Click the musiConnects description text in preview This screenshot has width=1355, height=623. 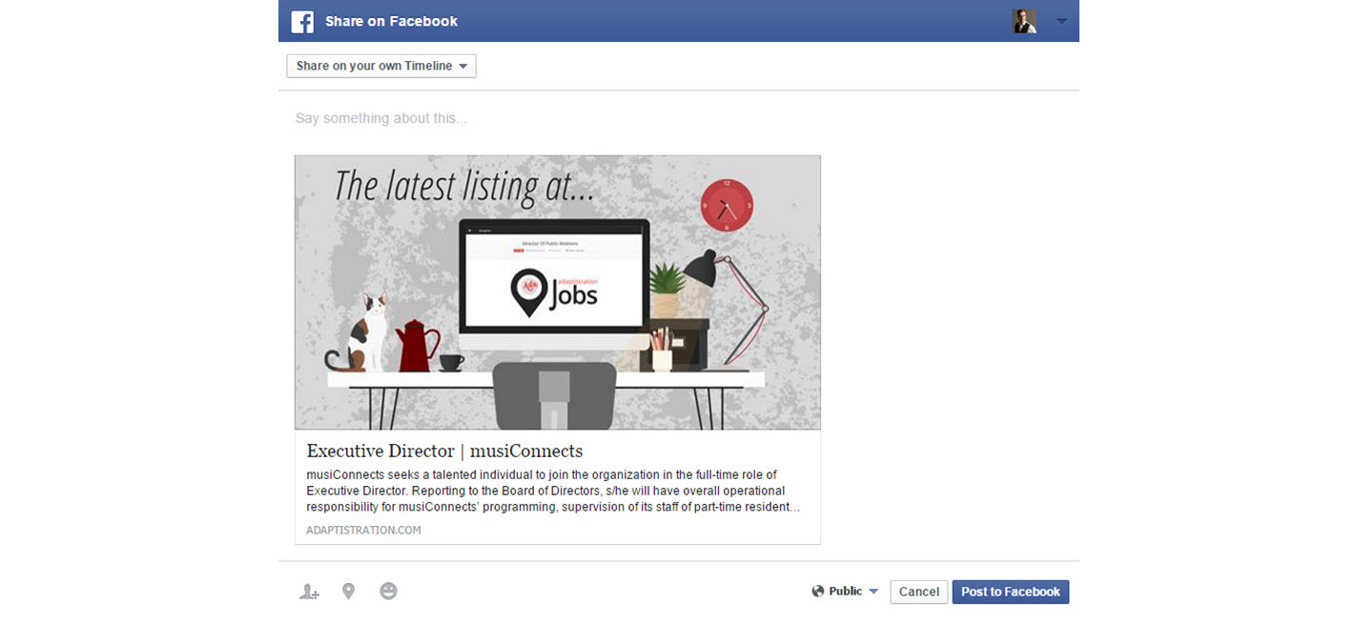pos(553,491)
